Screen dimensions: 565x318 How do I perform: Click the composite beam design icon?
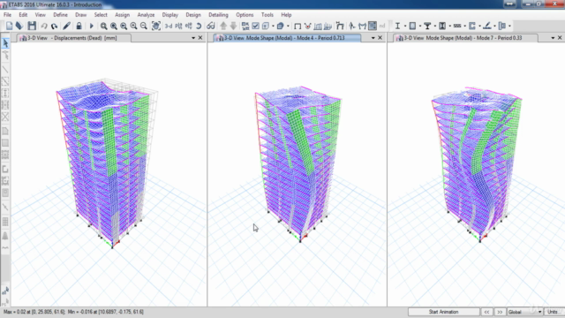[427, 26]
